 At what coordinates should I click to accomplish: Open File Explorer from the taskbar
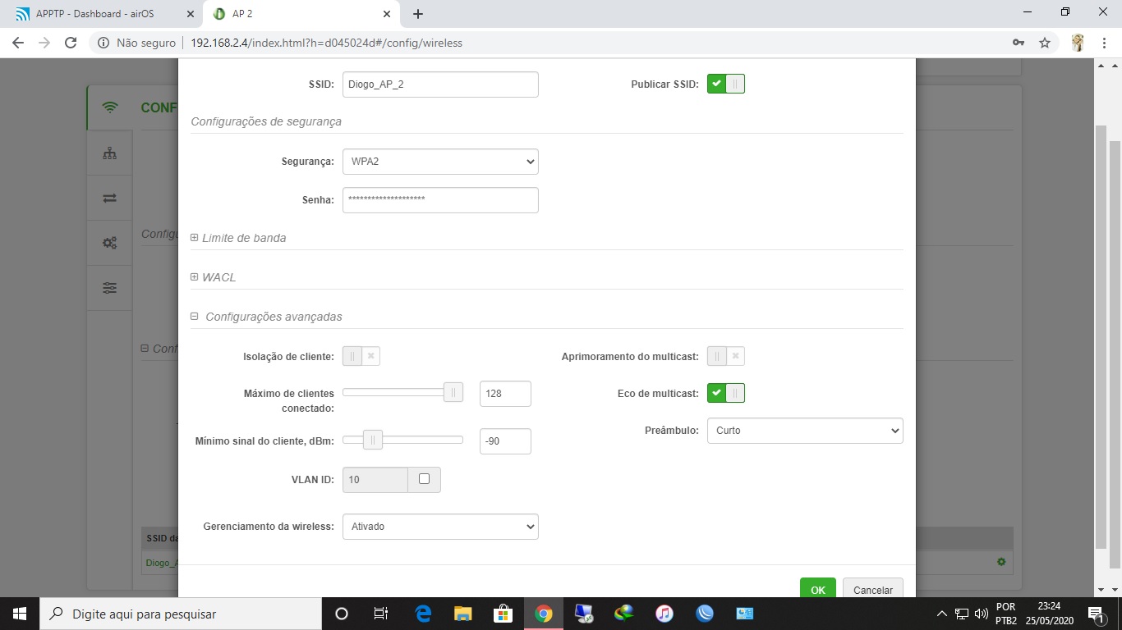click(463, 614)
